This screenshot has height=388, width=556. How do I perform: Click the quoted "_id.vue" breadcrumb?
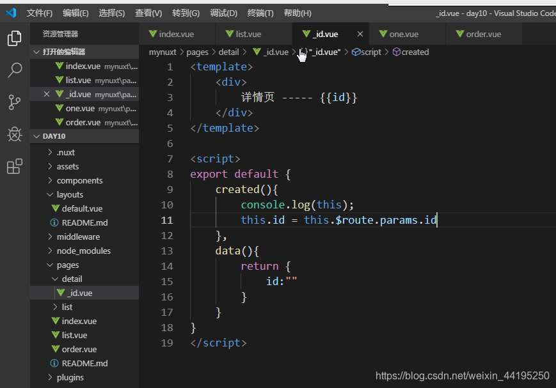click(324, 52)
